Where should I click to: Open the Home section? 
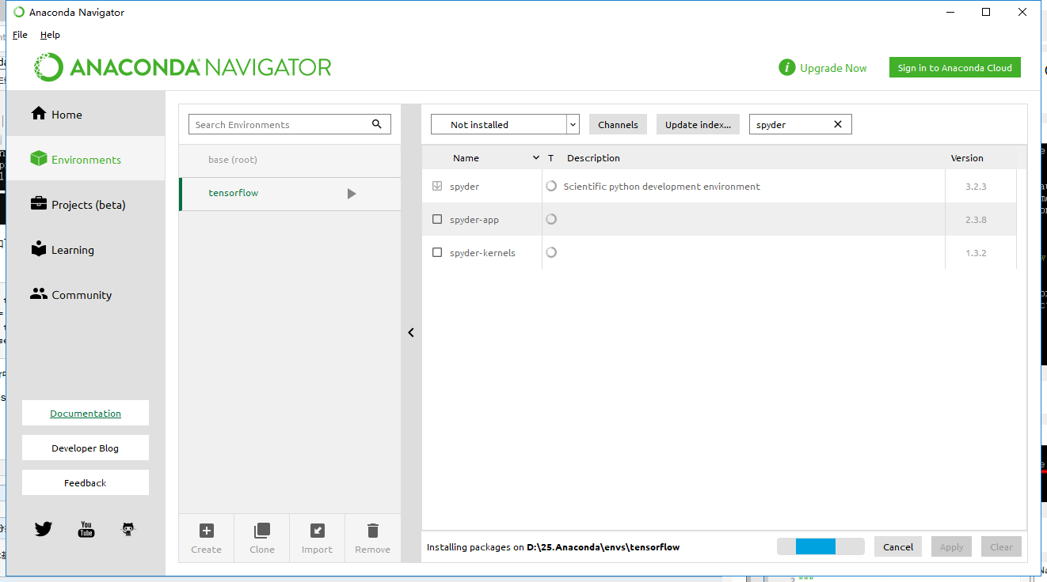(86, 115)
